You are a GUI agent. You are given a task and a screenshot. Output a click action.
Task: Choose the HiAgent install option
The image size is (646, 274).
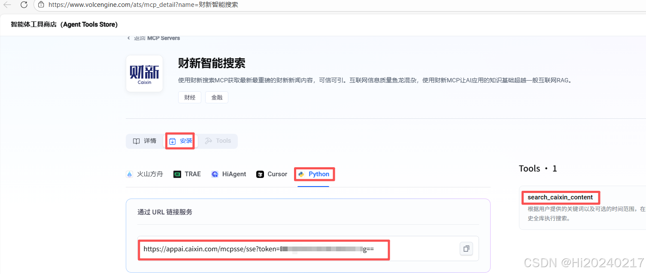click(x=229, y=174)
